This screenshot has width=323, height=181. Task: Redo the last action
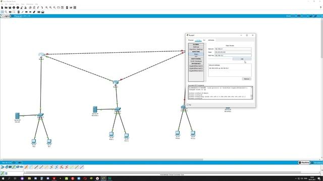[x=42, y=8]
